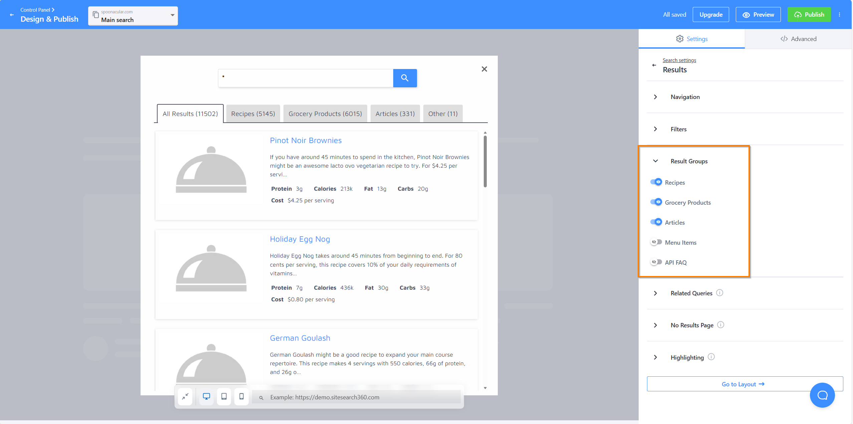Select the desktop preview device icon

[x=206, y=396]
